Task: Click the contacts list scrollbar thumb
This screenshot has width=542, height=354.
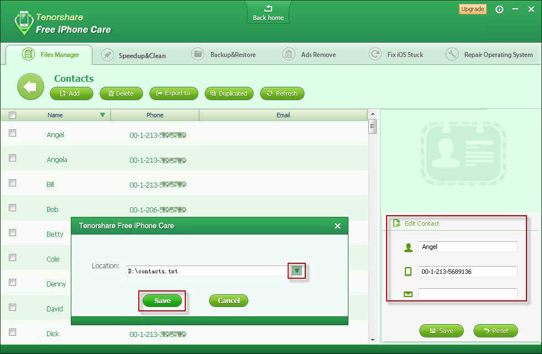Action: 372,126
